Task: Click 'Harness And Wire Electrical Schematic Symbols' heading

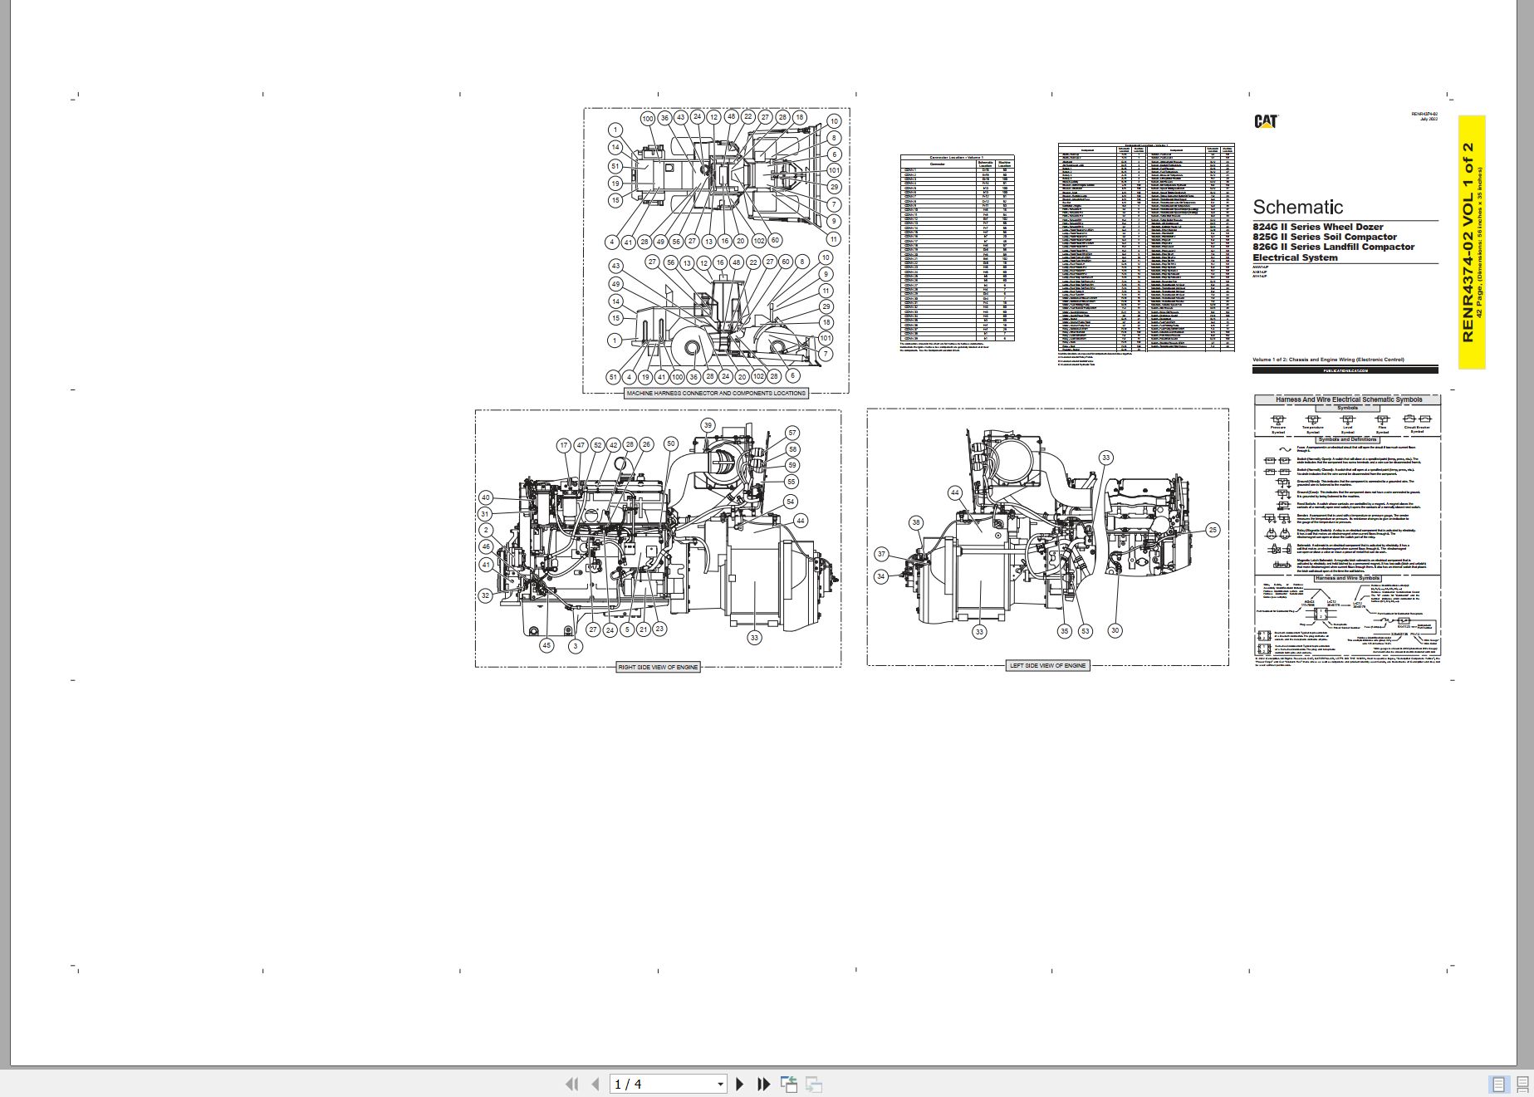Action: tap(1347, 399)
